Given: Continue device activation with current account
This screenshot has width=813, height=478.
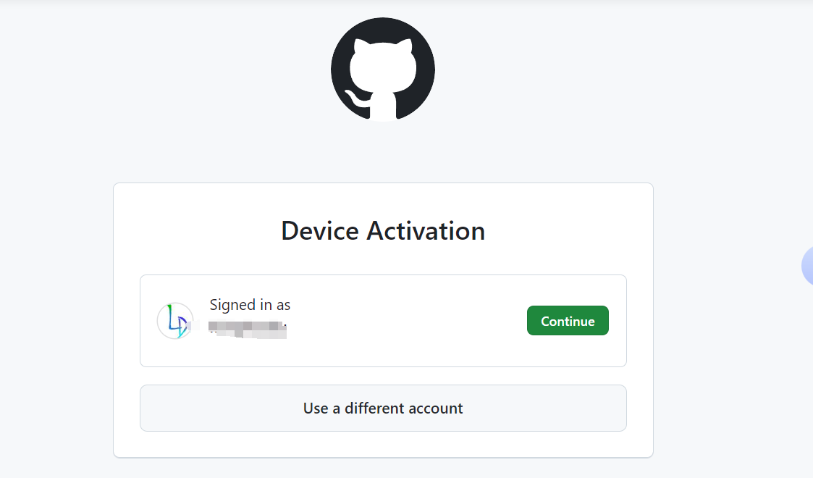Looking at the screenshot, I should [x=568, y=320].
